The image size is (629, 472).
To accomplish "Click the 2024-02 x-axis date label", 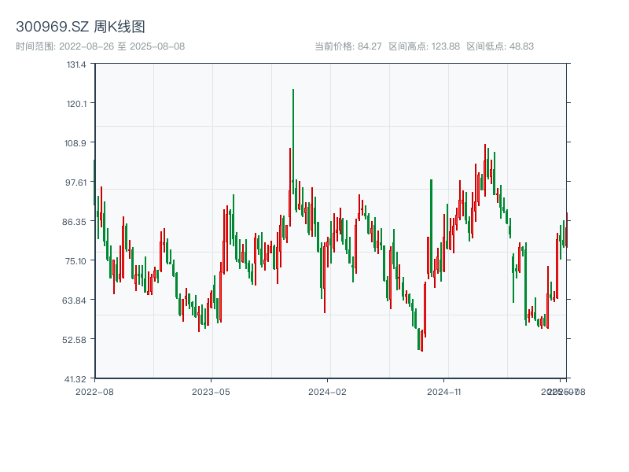I will tap(327, 391).
